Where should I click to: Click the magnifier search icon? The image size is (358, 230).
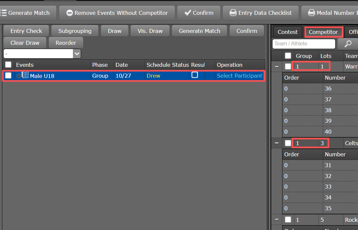coord(347,44)
